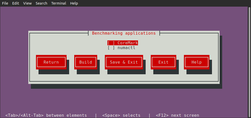
Task: Select the highlighted CoreMark label text
Action: [128, 43]
